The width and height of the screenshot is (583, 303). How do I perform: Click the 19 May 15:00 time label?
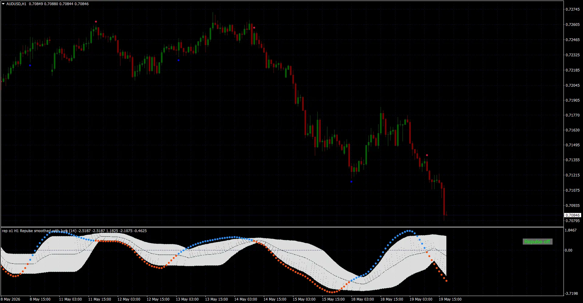tap(450, 299)
